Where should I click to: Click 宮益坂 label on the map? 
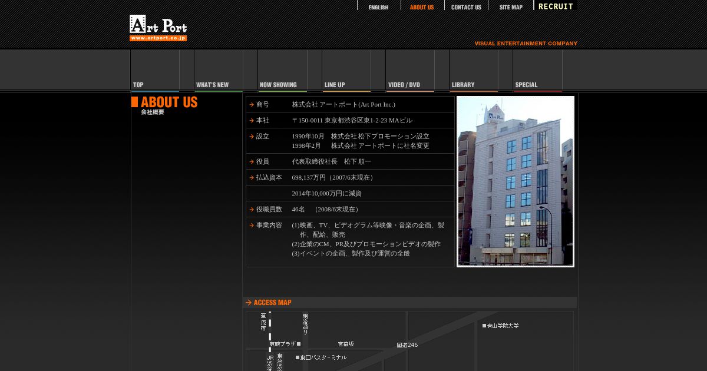346,344
